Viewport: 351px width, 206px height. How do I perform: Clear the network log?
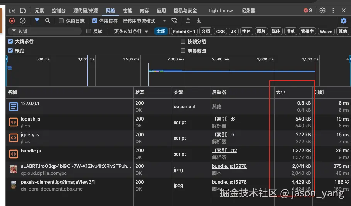(23, 21)
